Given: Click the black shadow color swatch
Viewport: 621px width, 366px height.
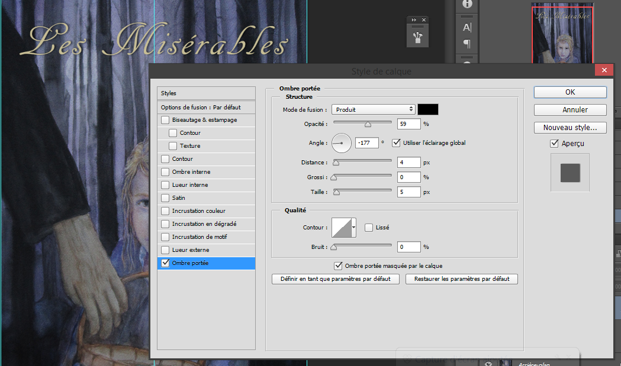Looking at the screenshot, I should pos(428,109).
